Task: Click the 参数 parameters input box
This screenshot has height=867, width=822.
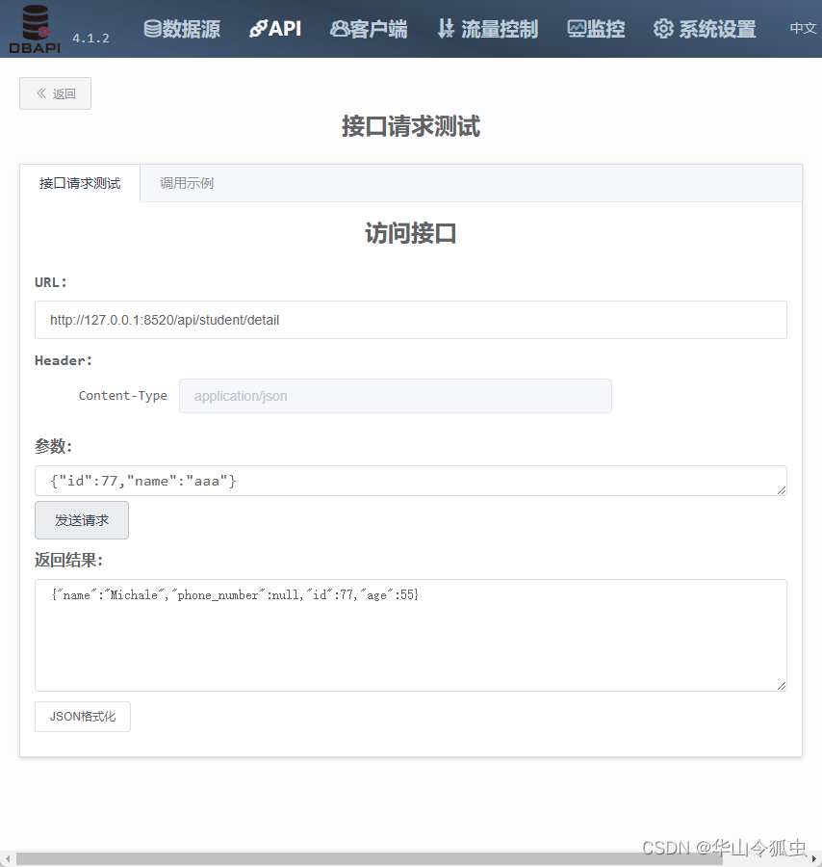Action: pyautogui.click(x=410, y=480)
